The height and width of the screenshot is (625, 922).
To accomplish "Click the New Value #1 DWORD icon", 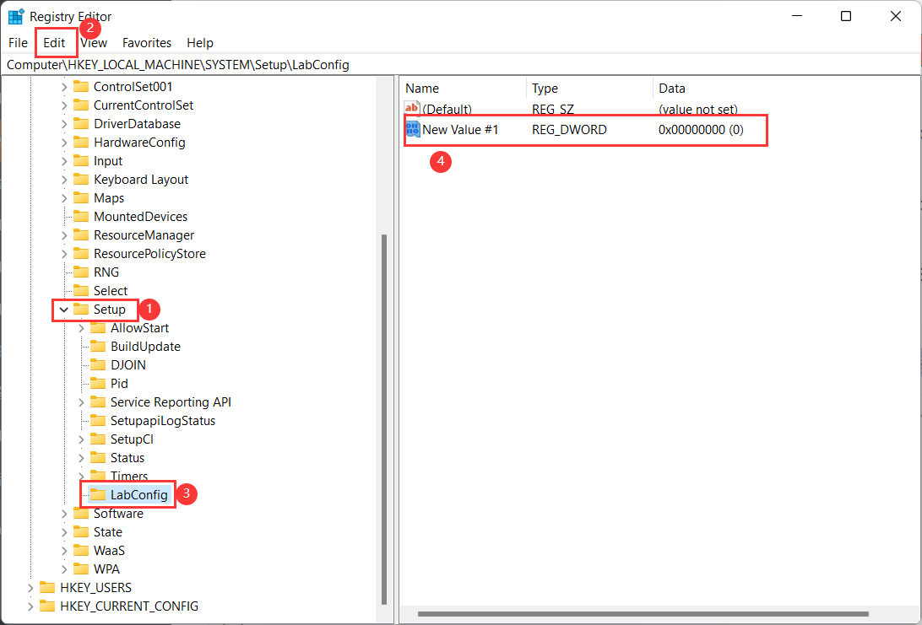I will coord(413,129).
